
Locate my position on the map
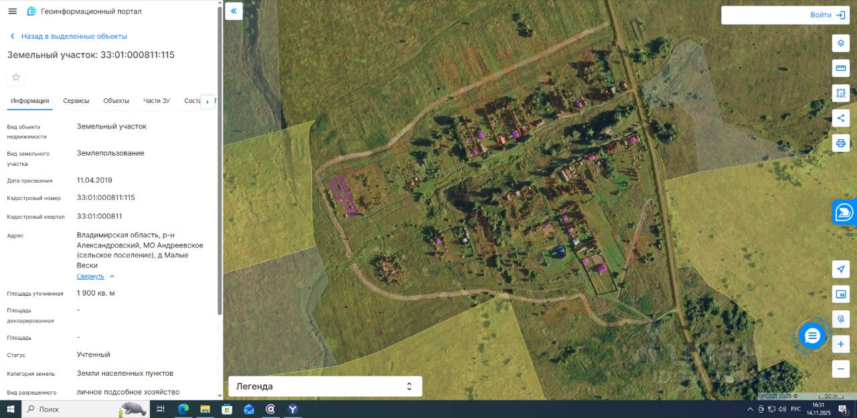point(841,269)
